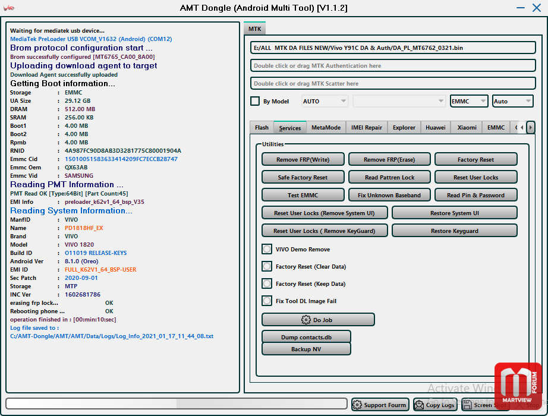The height and width of the screenshot is (416, 548).
Task: Click the progress bar at the bottom
Action: pyautogui.click(x=177, y=404)
